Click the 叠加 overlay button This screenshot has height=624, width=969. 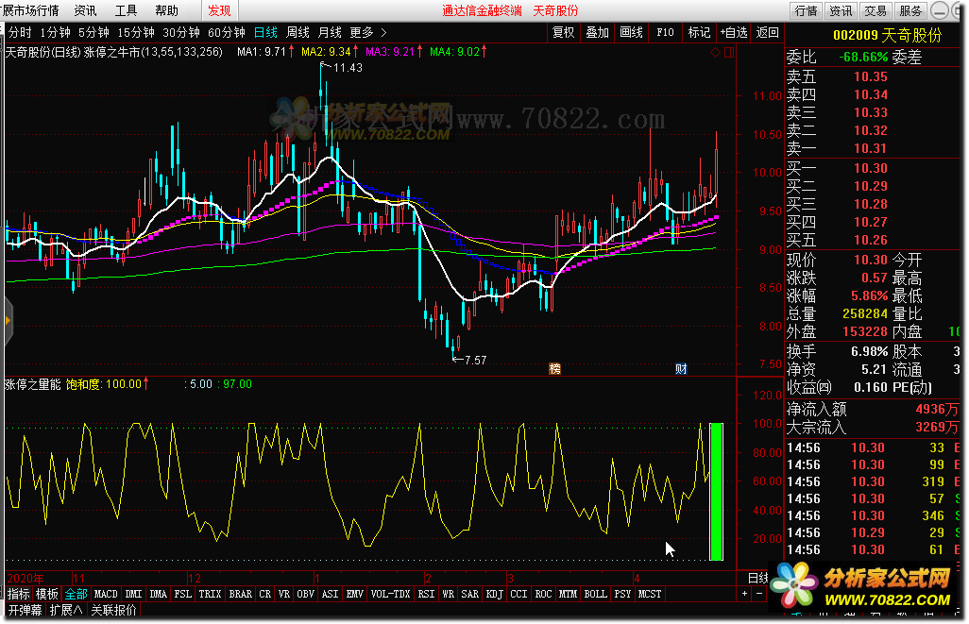tap(598, 32)
